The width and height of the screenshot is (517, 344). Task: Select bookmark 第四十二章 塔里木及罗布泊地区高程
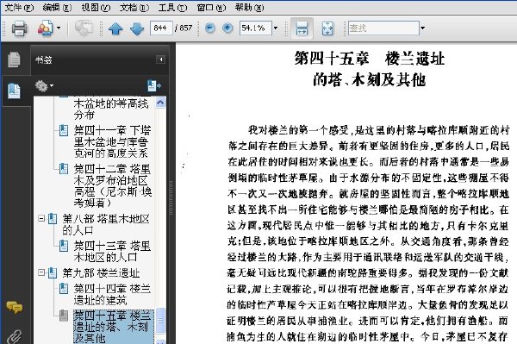(112, 185)
